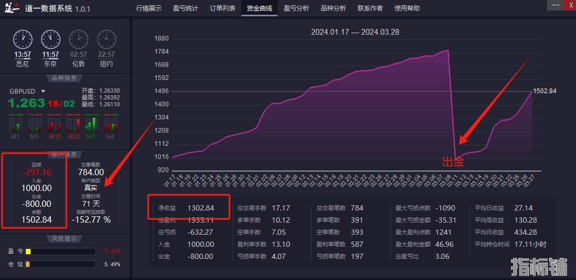Click the 总亏损 value -632.27

pyautogui.click(x=200, y=232)
